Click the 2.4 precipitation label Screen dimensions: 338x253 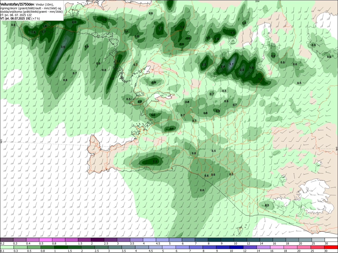click(223, 67)
